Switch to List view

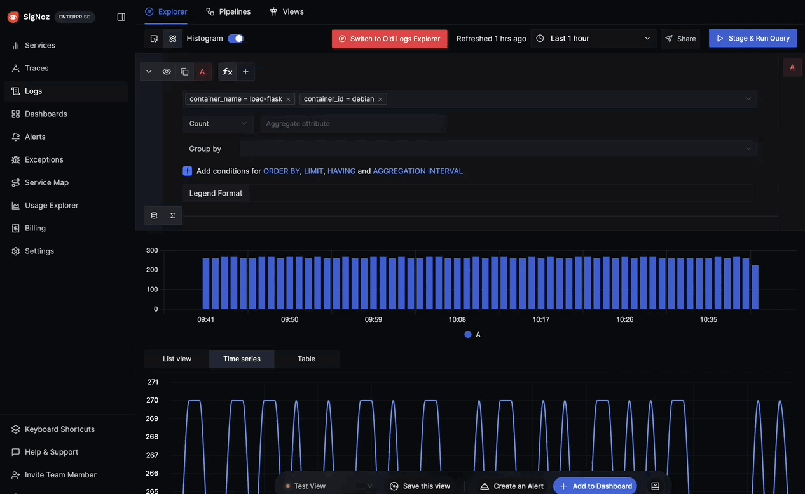coord(177,359)
